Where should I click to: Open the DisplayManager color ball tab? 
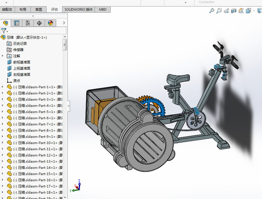(51, 23)
